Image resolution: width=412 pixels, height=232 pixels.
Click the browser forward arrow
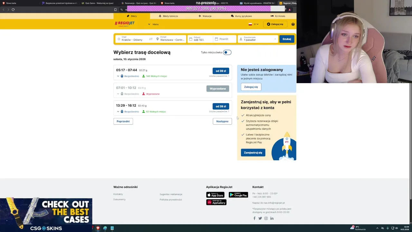click(8, 10)
